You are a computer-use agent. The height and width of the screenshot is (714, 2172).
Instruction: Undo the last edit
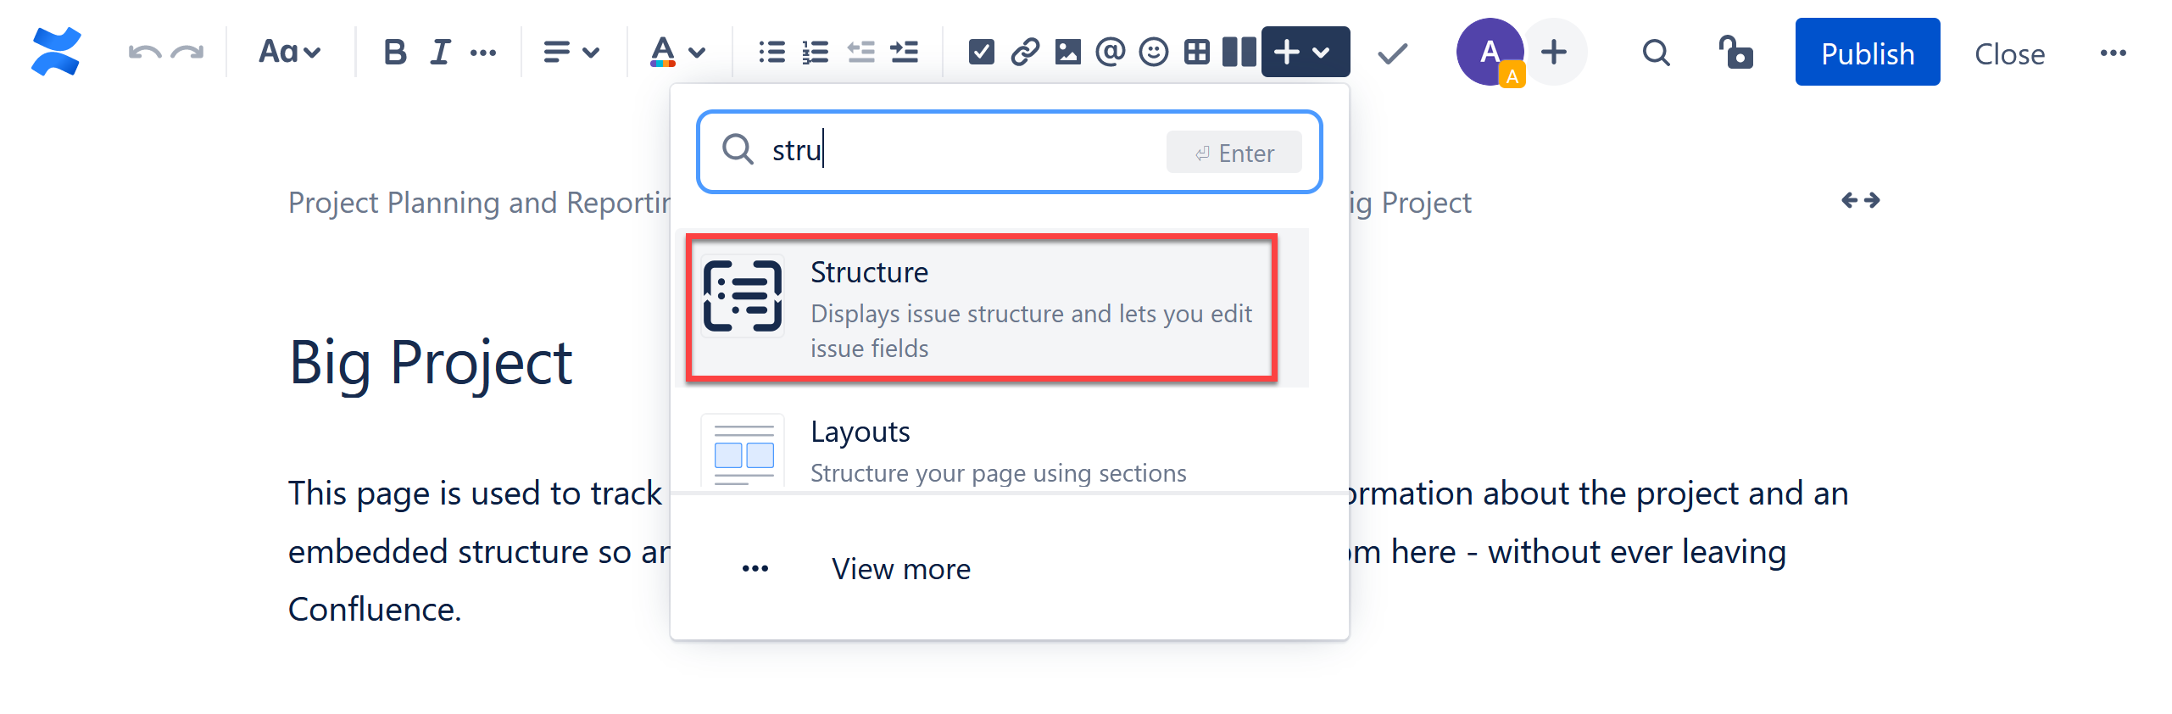coord(144,53)
